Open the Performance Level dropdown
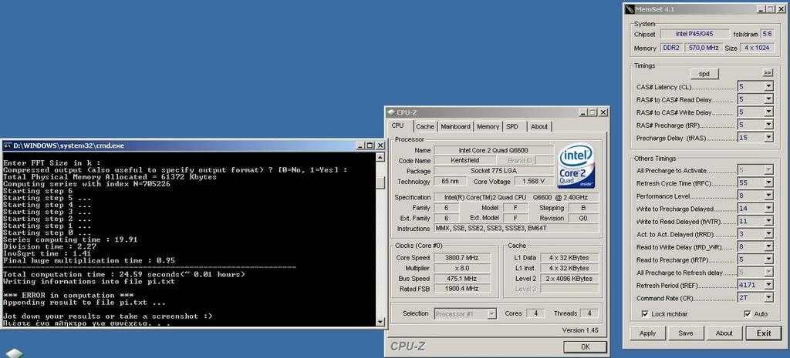Image resolution: width=790 pixels, height=358 pixels. click(x=768, y=196)
